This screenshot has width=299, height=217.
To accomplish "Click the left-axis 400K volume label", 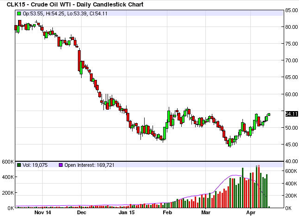I will point(7,177).
